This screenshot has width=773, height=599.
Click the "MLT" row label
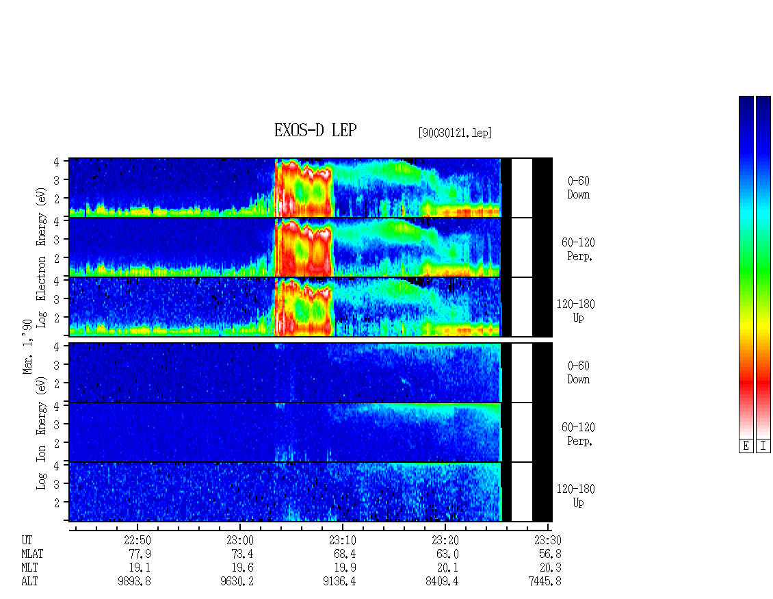pyautogui.click(x=29, y=568)
